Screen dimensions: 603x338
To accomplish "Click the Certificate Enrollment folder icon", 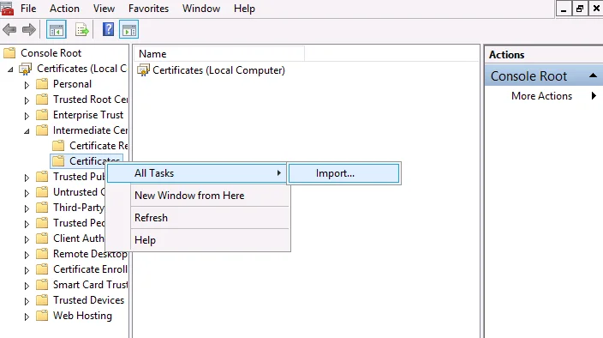I will [x=42, y=269].
